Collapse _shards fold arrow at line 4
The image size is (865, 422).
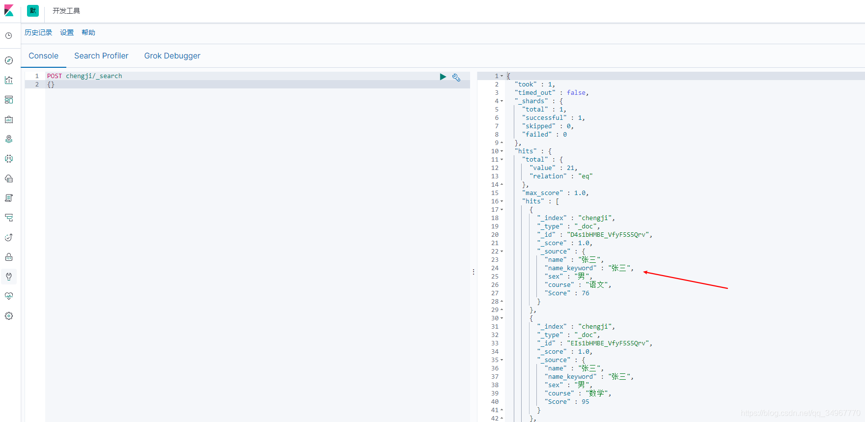pos(502,101)
